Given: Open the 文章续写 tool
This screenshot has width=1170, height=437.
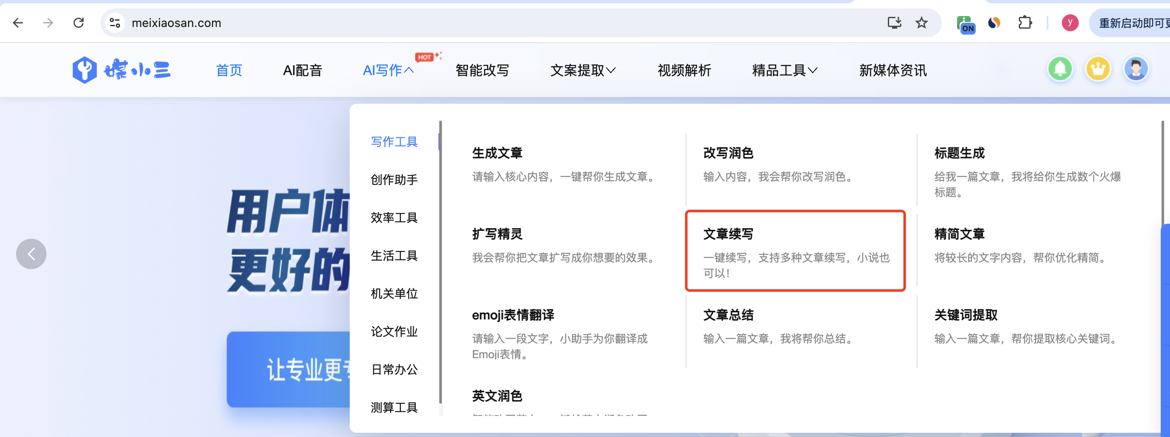Looking at the screenshot, I should pos(728,234).
